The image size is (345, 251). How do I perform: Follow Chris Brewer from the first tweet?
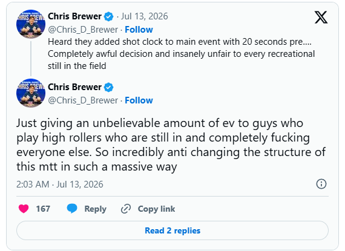[139, 30]
